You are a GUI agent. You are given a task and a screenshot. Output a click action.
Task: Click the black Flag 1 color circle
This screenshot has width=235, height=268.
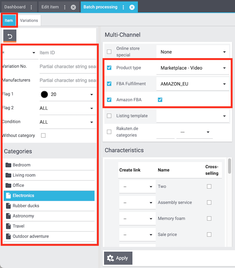pyautogui.click(x=44, y=94)
